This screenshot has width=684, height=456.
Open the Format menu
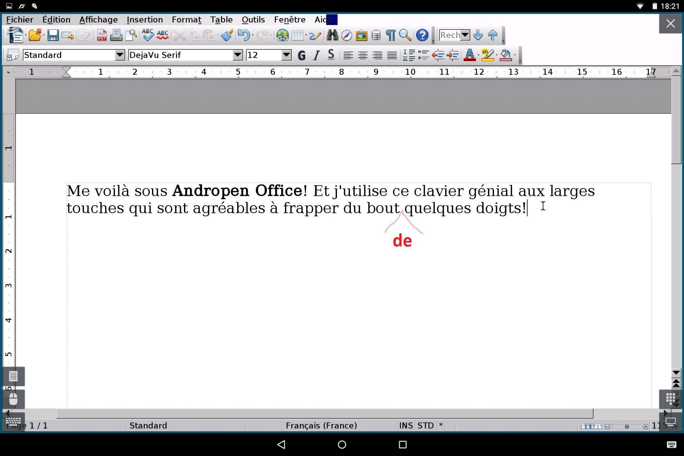tap(186, 20)
